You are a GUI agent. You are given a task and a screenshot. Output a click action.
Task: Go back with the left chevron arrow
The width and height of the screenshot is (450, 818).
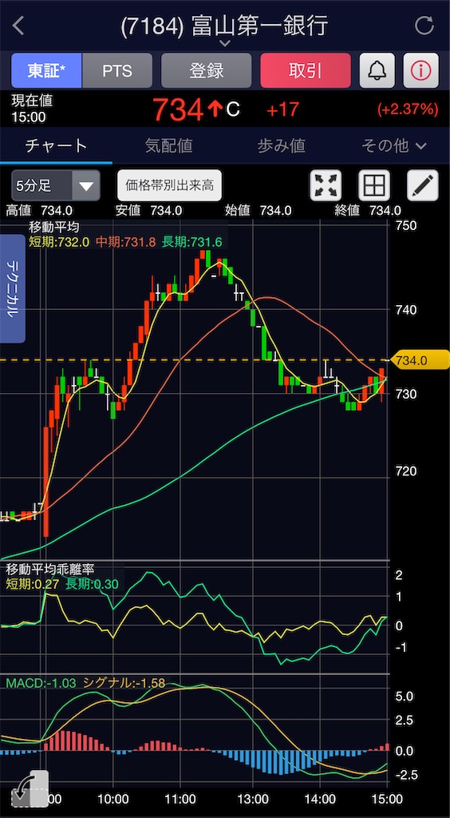[18, 26]
